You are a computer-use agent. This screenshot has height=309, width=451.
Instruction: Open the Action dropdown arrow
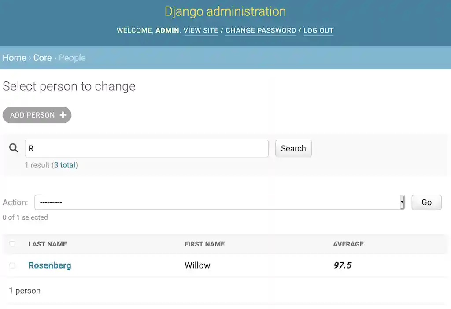tap(402, 202)
